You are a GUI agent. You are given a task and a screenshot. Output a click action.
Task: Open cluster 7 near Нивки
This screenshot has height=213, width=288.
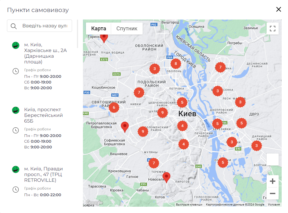(139, 92)
